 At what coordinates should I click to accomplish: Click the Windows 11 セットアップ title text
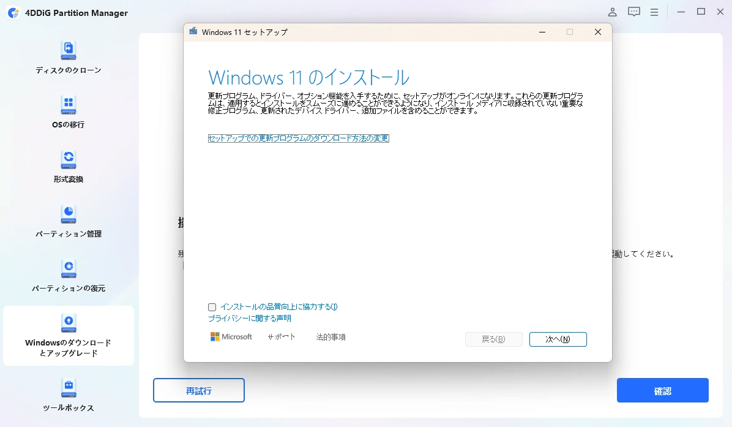coord(245,32)
